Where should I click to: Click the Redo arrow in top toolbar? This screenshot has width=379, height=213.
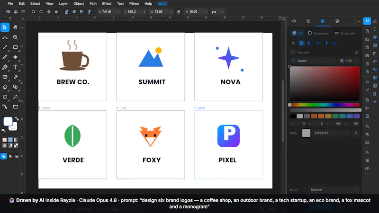click(x=41, y=12)
